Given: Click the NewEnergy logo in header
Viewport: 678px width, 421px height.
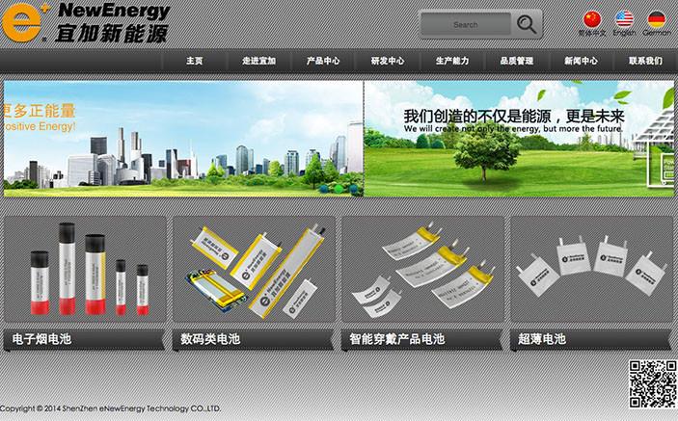Looking at the screenshot, I should (x=85, y=23).
